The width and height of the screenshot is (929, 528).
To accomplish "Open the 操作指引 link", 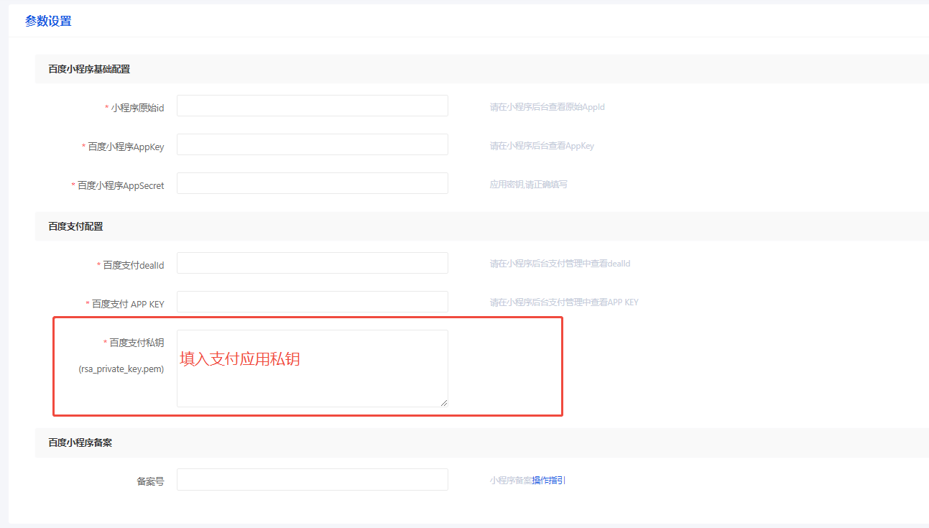I will (x=549, y=481).
